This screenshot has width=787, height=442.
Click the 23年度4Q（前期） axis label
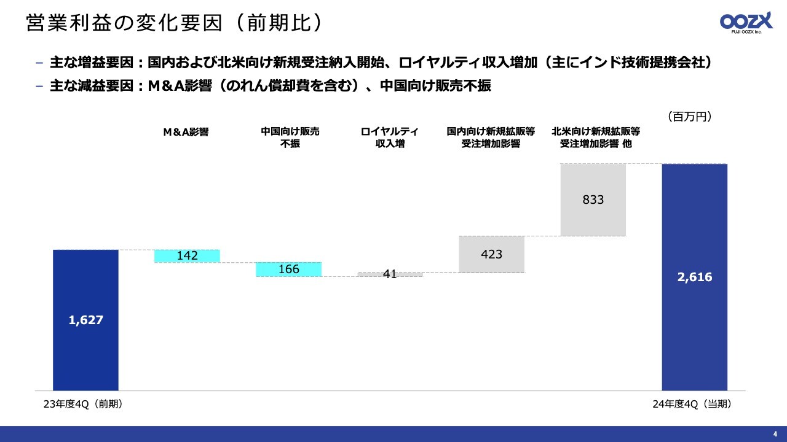click(x=83, y=404)
